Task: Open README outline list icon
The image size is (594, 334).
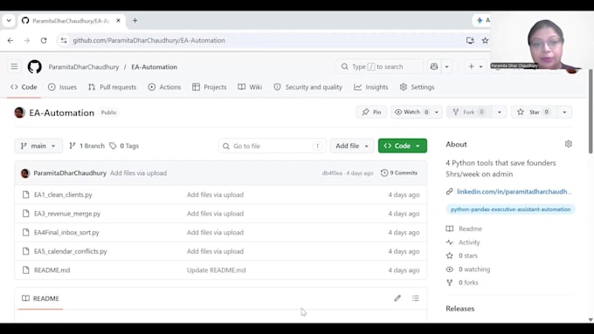Action: tap(416, 298)
